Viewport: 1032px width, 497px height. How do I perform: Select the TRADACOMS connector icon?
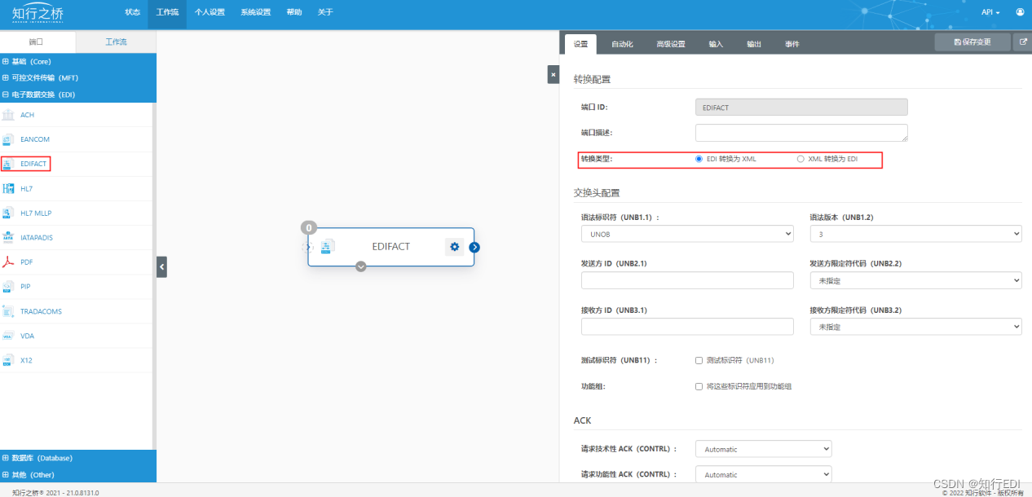pyautogui.click(x=8, y=311)
